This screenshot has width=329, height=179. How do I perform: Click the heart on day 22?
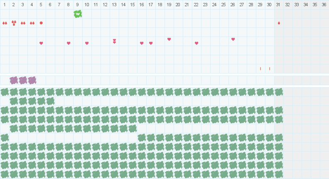196,43
